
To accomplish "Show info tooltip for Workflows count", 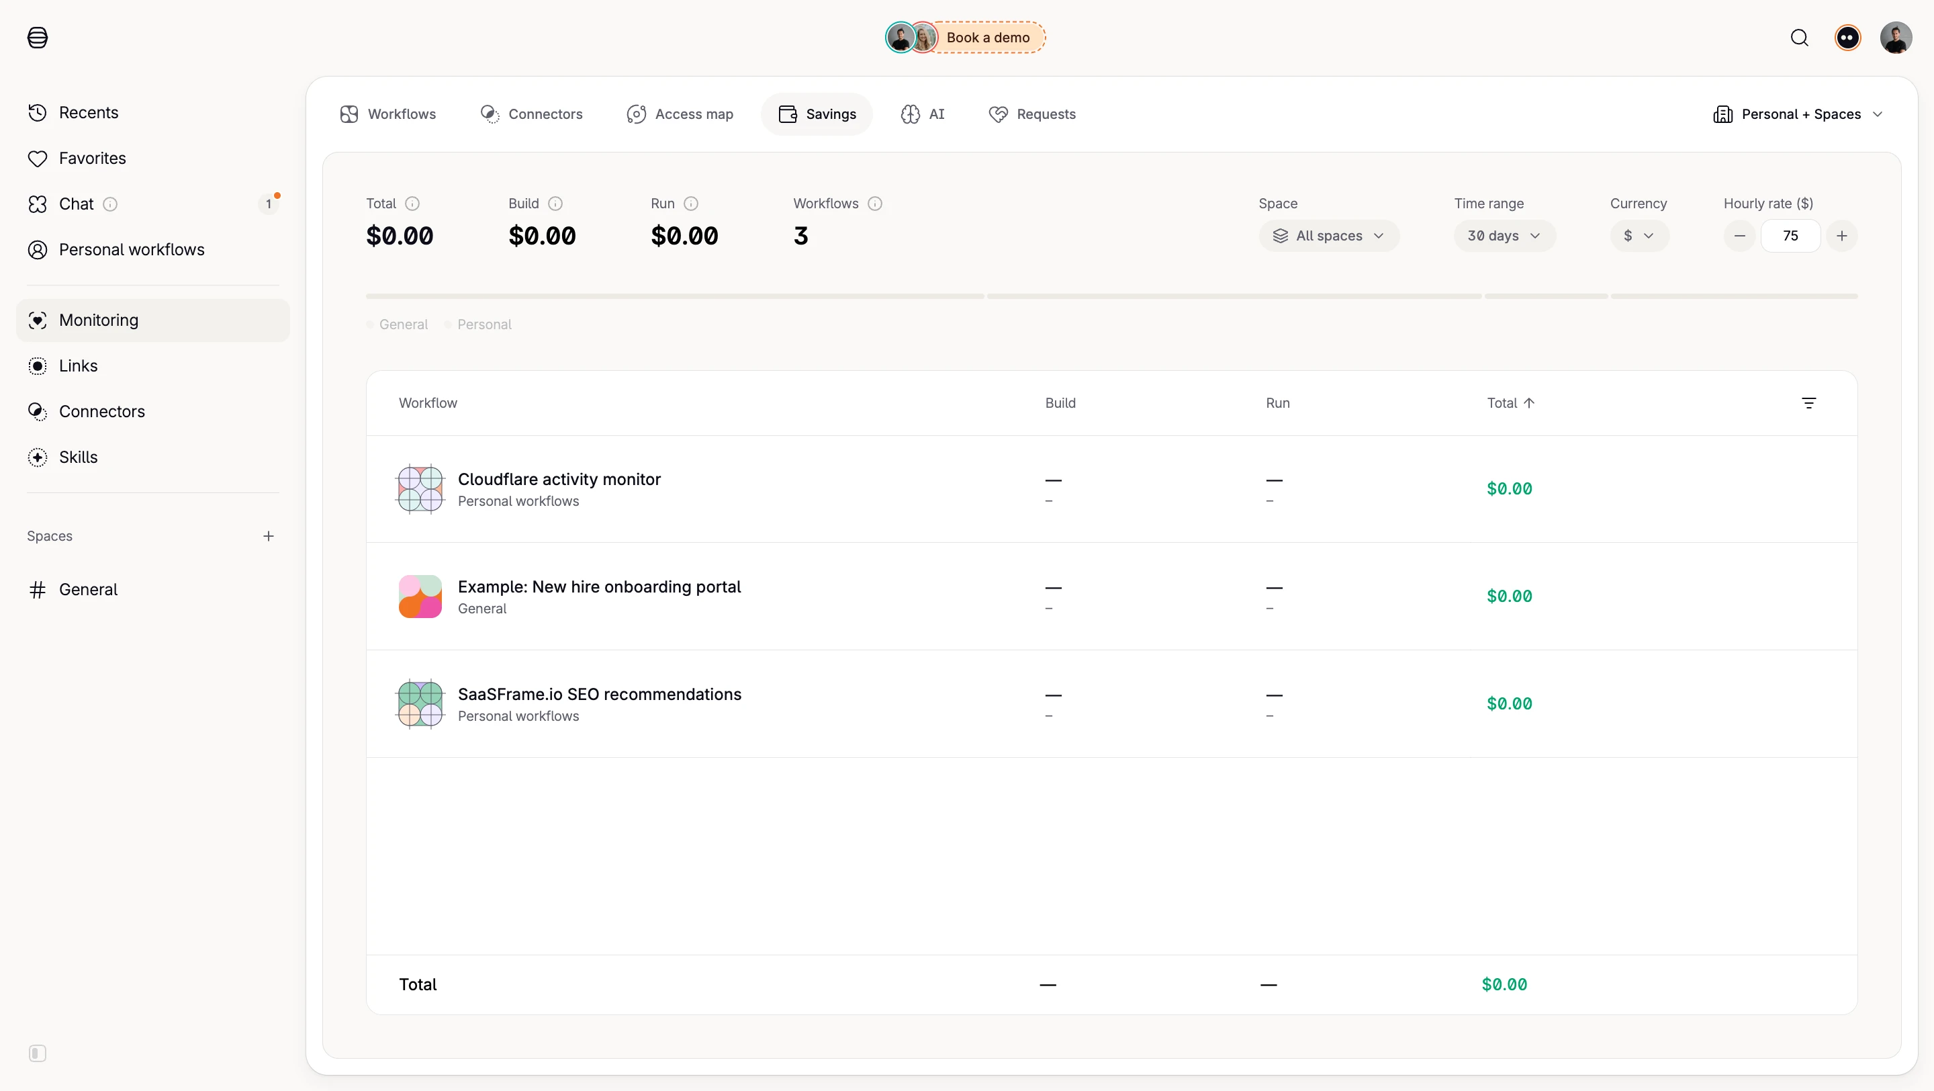I will pos(876,204).
